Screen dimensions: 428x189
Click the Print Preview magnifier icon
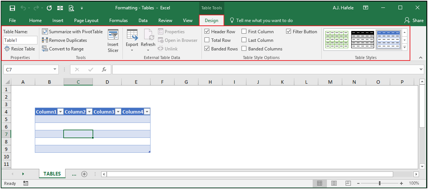(71, 8)
